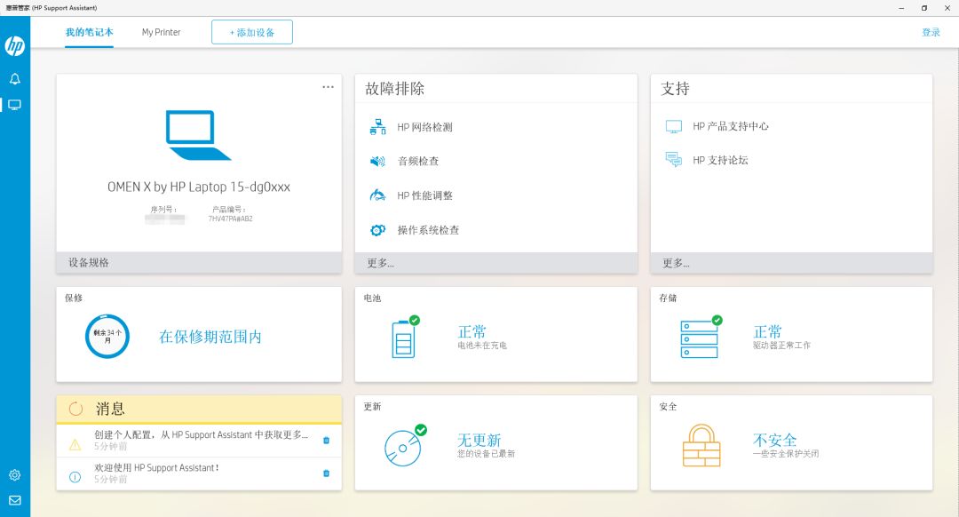Click the 消息 header title

(x=110, y=409)
